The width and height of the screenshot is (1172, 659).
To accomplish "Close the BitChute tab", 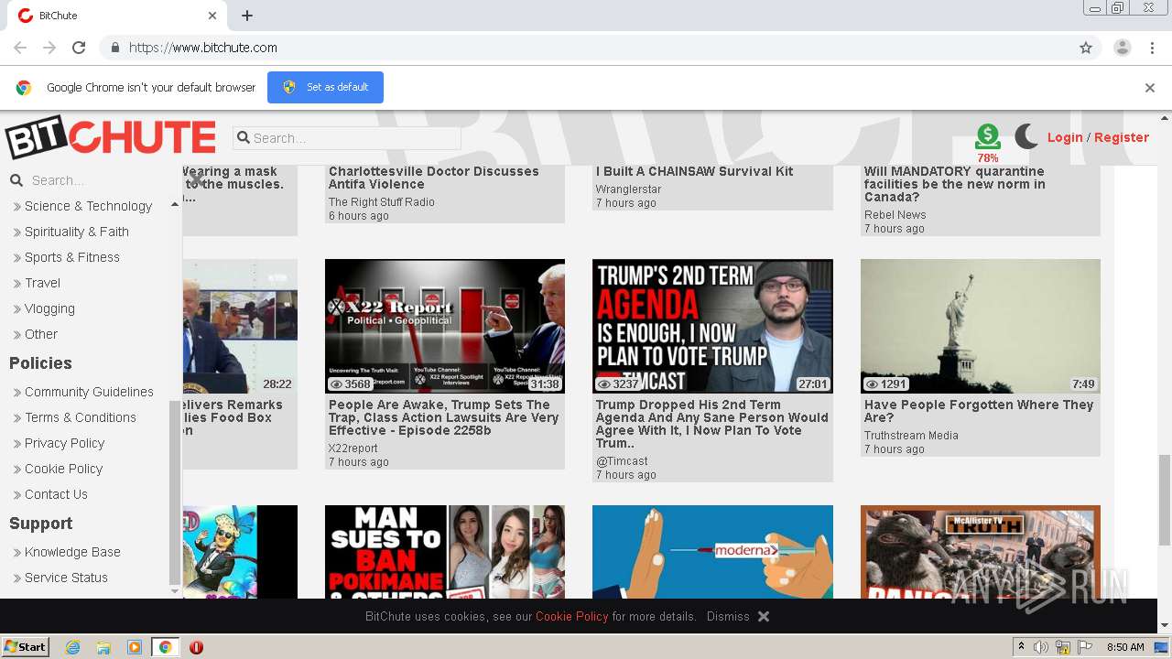I will (212, 16).
